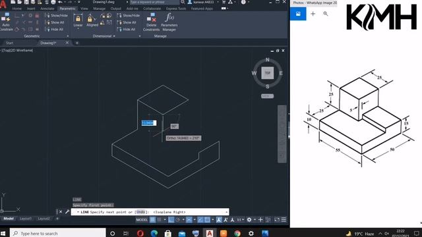
Task: Toggle Object Snap Tracking in status bar
Action: 200,220
